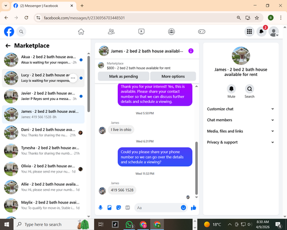Expand Chat members section
The height and width of the screenshot is (230, 287).
click(241, 120)
